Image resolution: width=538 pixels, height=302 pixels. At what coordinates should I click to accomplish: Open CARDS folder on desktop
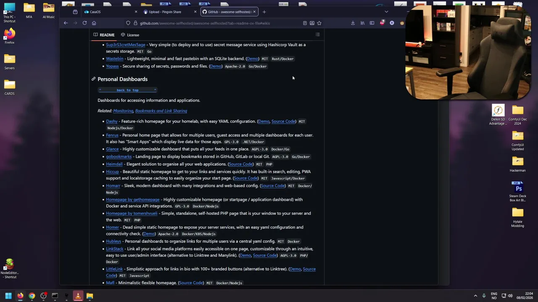(x=9, y=87)
